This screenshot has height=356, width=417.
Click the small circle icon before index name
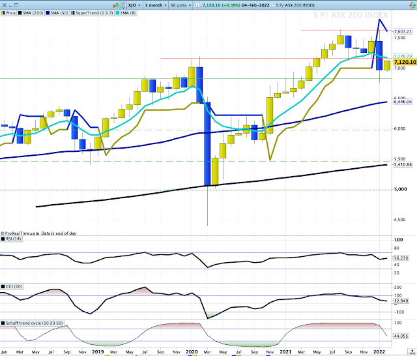273,5
